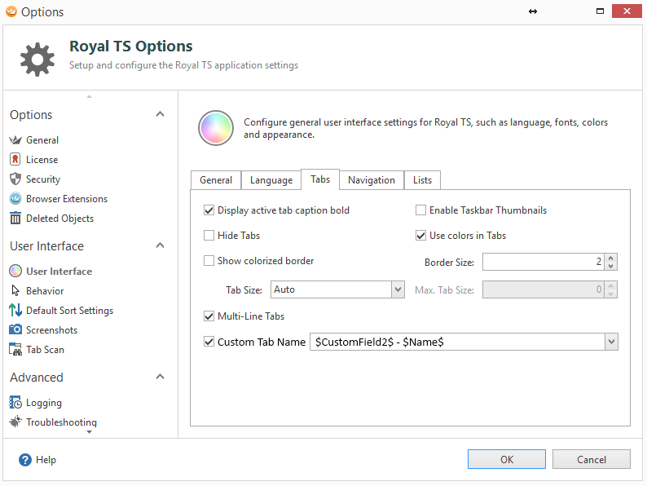Enable the Hide Tabs checkbox

[209, 236]
